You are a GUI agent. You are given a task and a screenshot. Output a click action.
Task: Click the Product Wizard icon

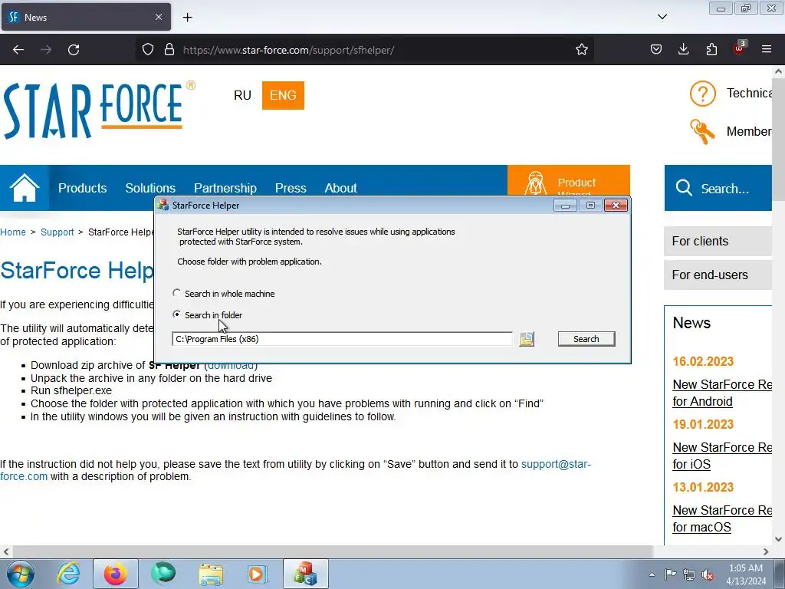point(535,183)
